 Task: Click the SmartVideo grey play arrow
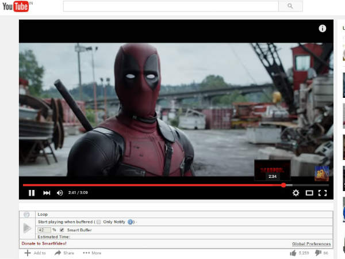pyautogui.click(x=27, y=228)
